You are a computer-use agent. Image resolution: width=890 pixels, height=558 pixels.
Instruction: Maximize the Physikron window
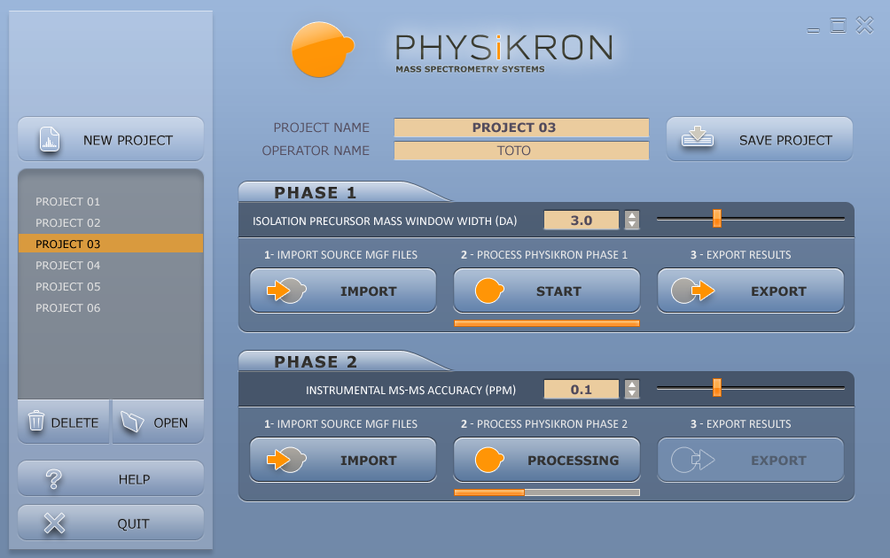tap(839, 26)
